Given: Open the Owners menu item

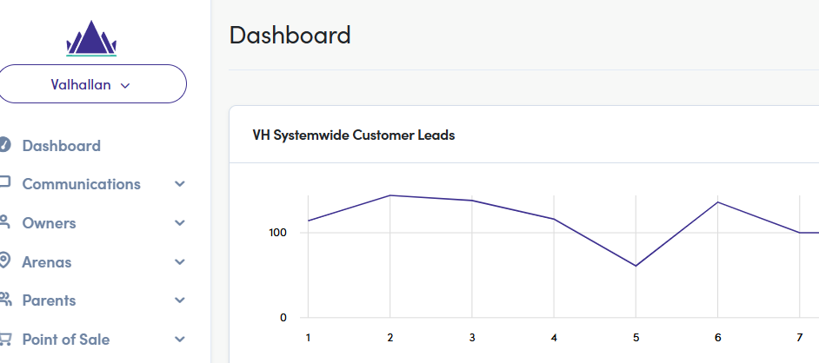Looking at the screenshot, I should pyautogui.click(x=49, y=223).
